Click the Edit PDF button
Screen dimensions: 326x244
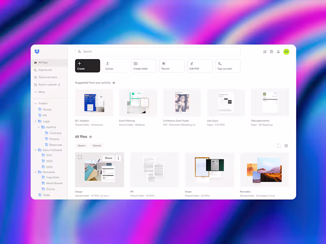(x=200, y=66)
